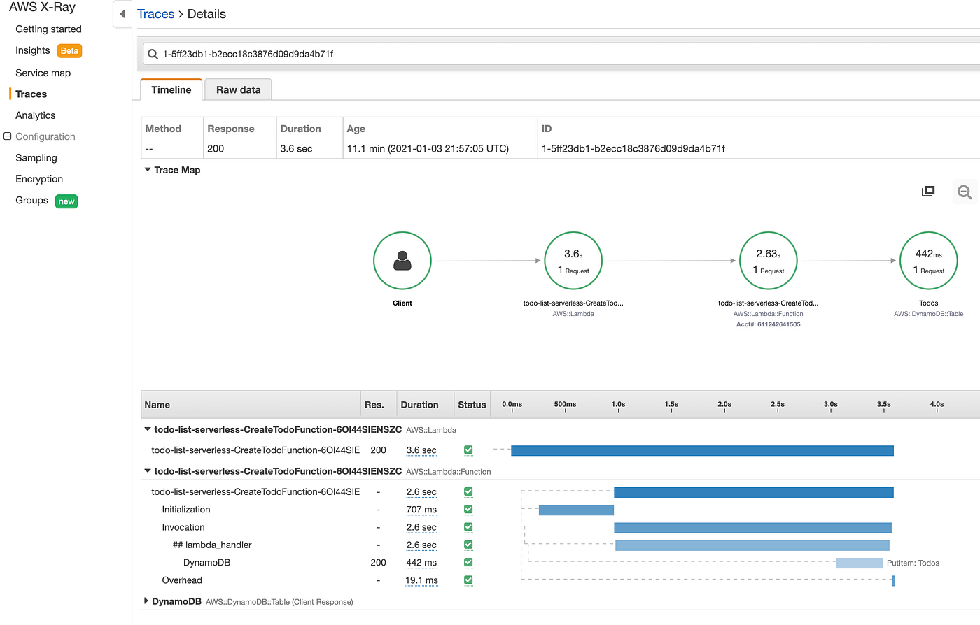Click the Traces breadcrumb link
This screenshot has width=980, height=625.
point(155,13)
